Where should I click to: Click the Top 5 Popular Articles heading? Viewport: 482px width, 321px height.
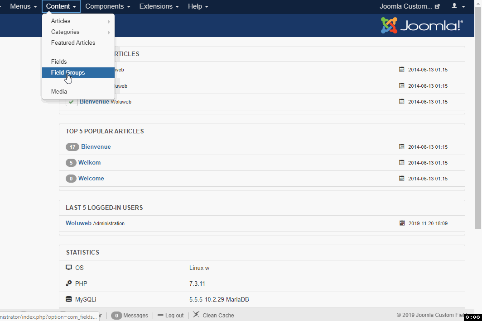[105, 132]
